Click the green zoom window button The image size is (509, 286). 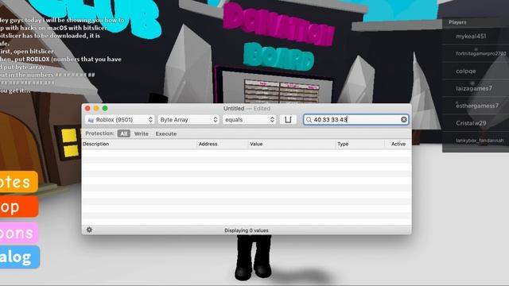(x=105, y=108)
